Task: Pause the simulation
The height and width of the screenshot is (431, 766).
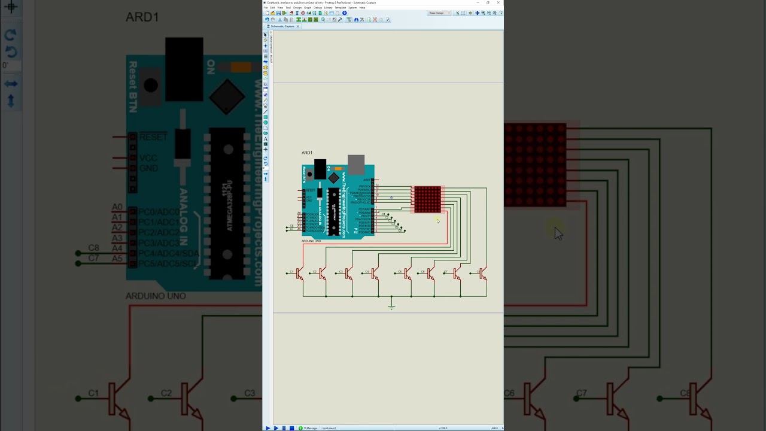Action: click(x=284, y=428)
